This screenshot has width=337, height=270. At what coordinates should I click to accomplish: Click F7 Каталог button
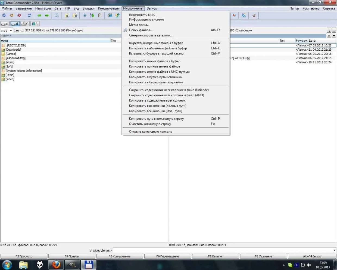[x=216, y=256]
